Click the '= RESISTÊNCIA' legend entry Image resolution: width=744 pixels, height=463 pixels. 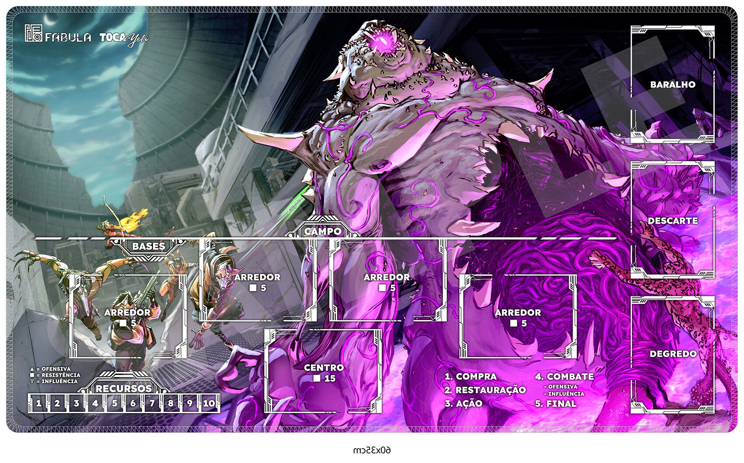tap(55, 375)
